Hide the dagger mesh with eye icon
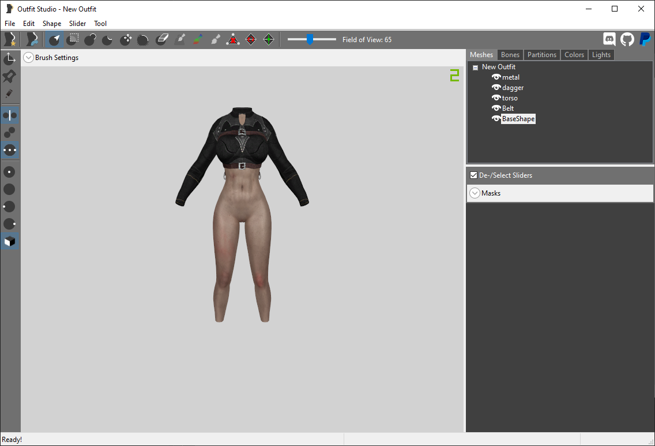The image size is (655, 446). 496,87
